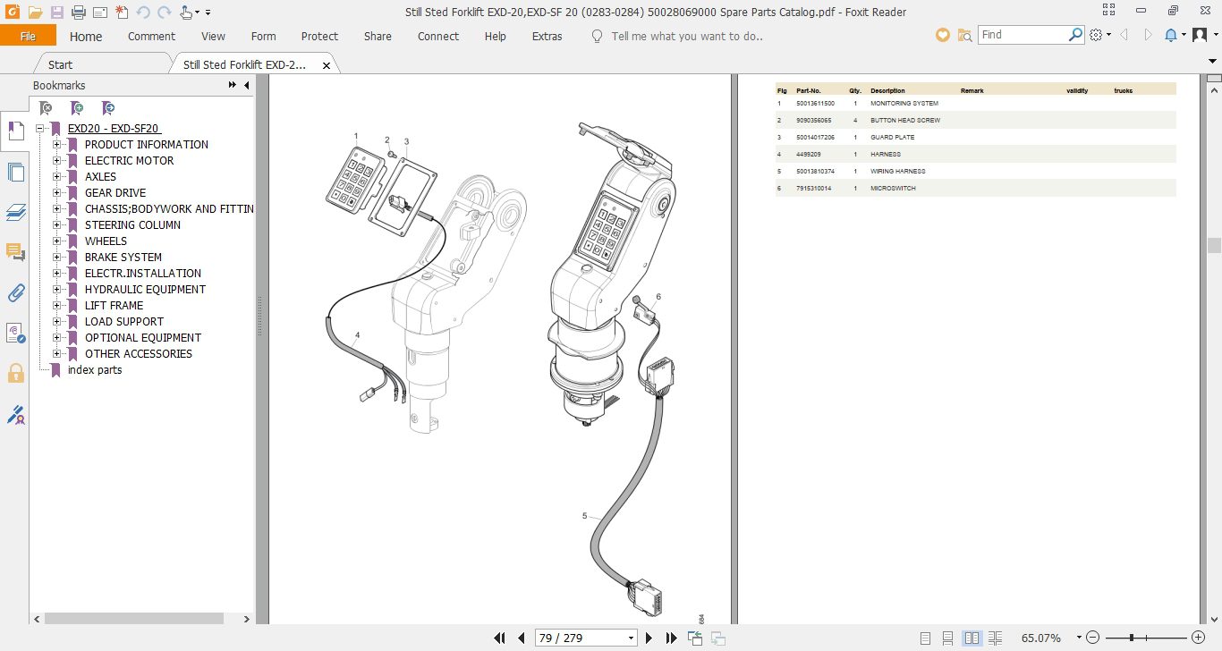Open the Security lock sidebar icon
Viewport: 1222px width, 651px height.
(x=15, y=373)
